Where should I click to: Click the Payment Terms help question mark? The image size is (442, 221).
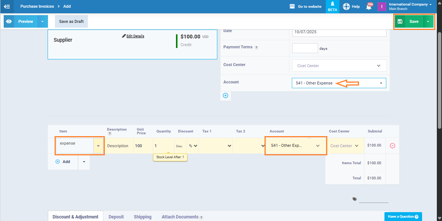tap(256, 48)
